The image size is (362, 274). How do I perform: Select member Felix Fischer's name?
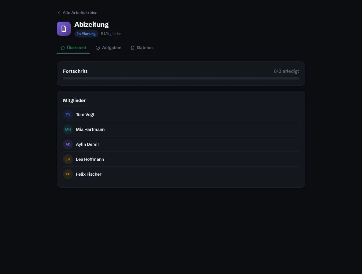click(x=88, y=174)
